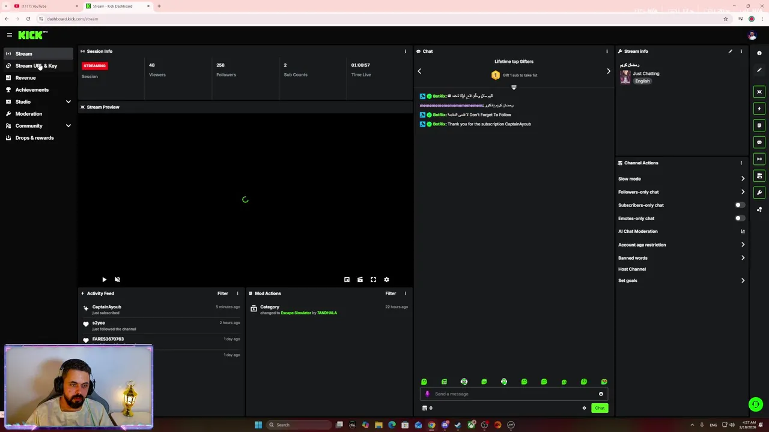Enter fullscreen on stream preview

(x=373, y=280)
